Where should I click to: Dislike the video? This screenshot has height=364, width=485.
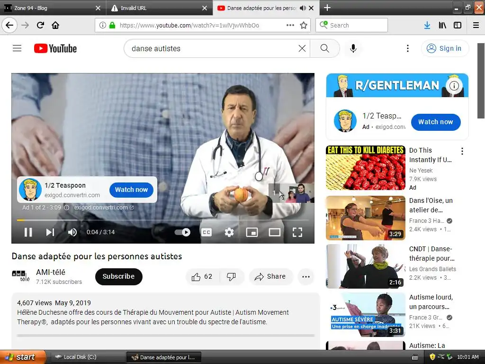click(231, 277)
